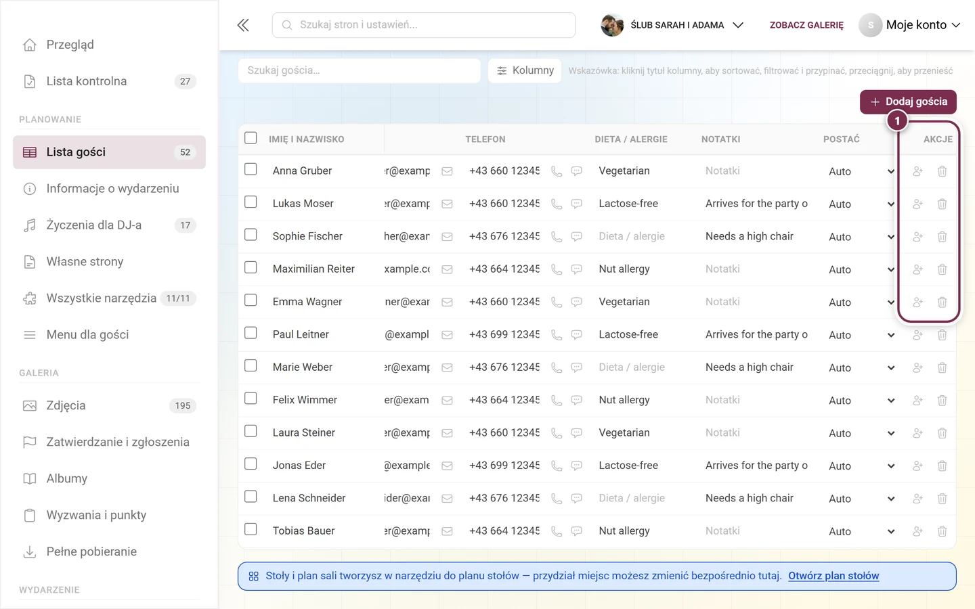Collapse the sidebar with the double-chevron icon
975x609 pixels.
click(x=243, y=25)
